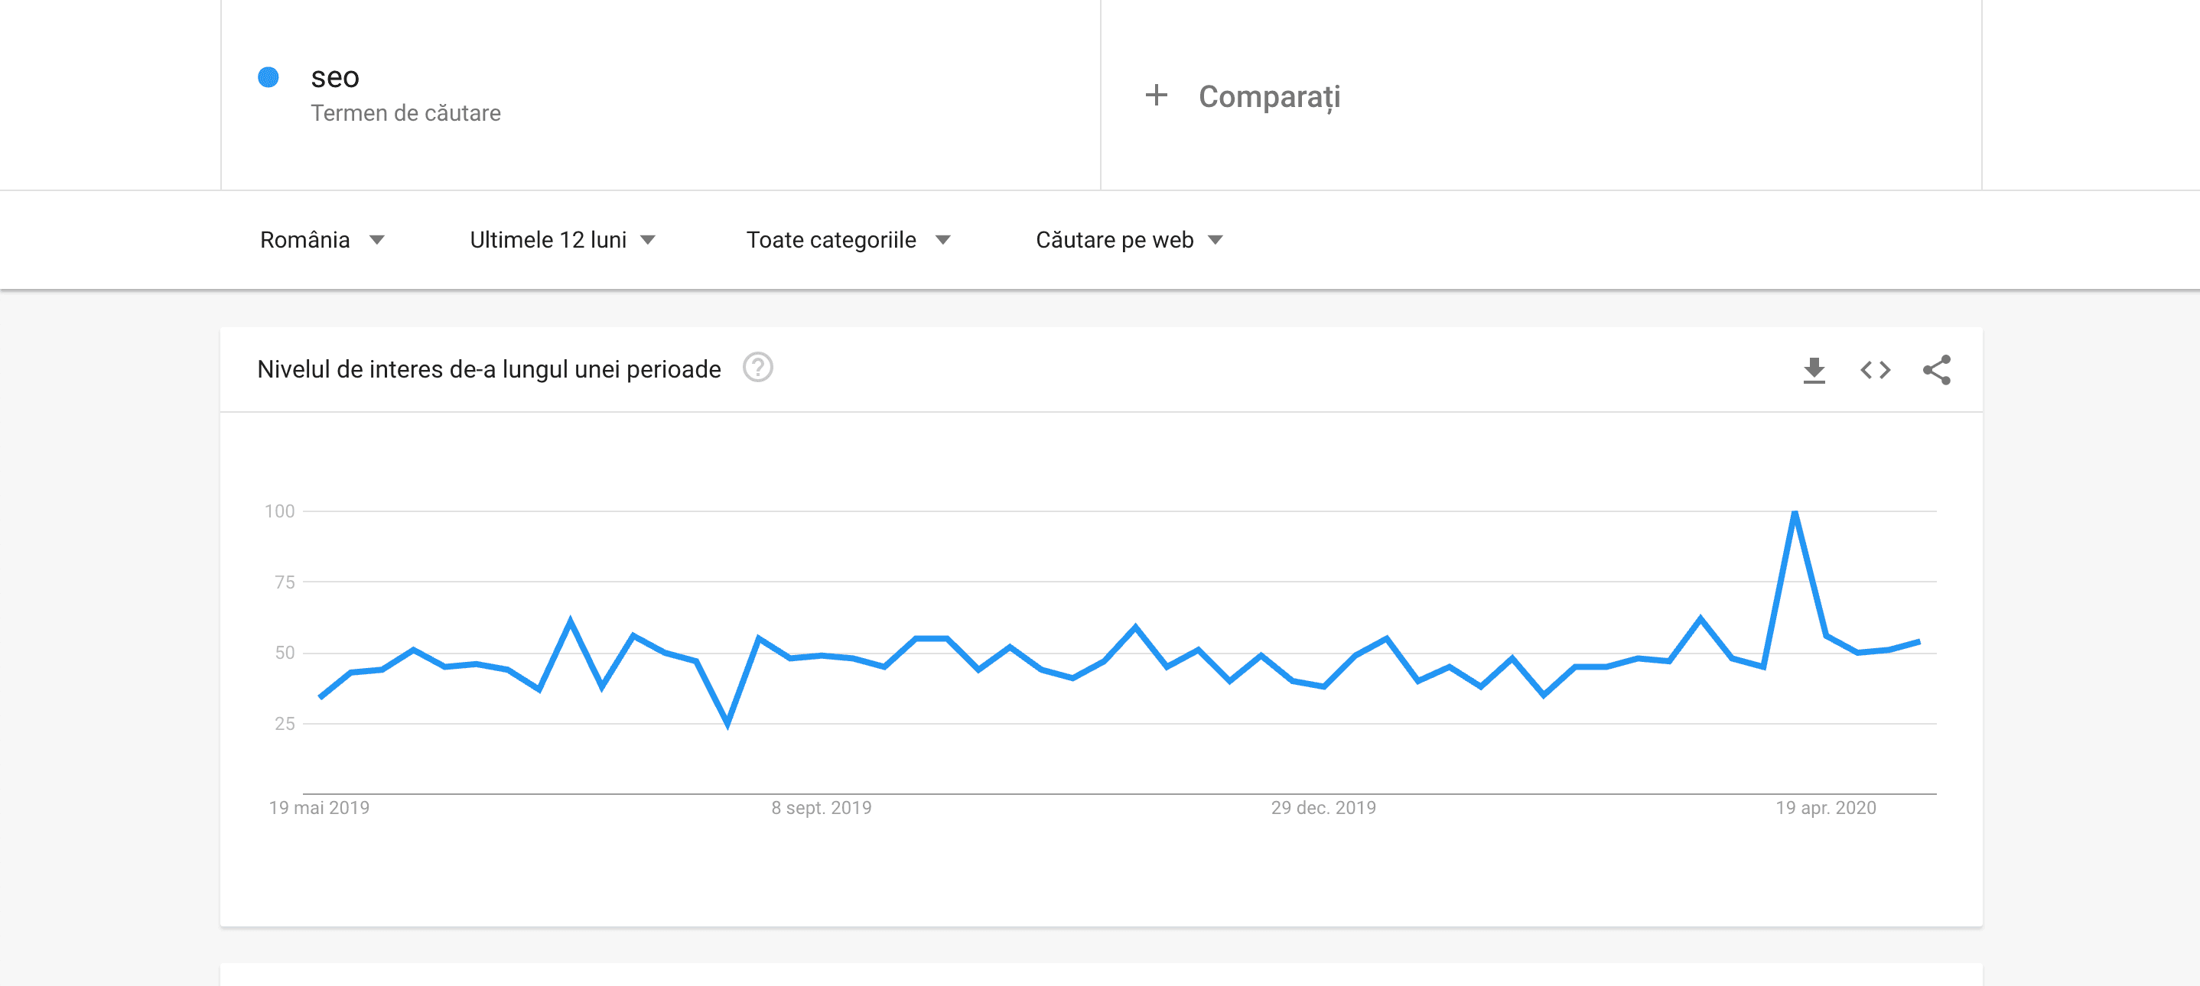The image size is (2200, 986).
Task: Click the plus icon beside Comparați
Action: (1157, 96)
